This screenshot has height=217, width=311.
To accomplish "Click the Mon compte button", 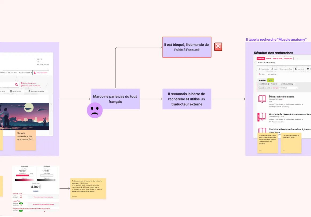I will [x=41, y=73].
